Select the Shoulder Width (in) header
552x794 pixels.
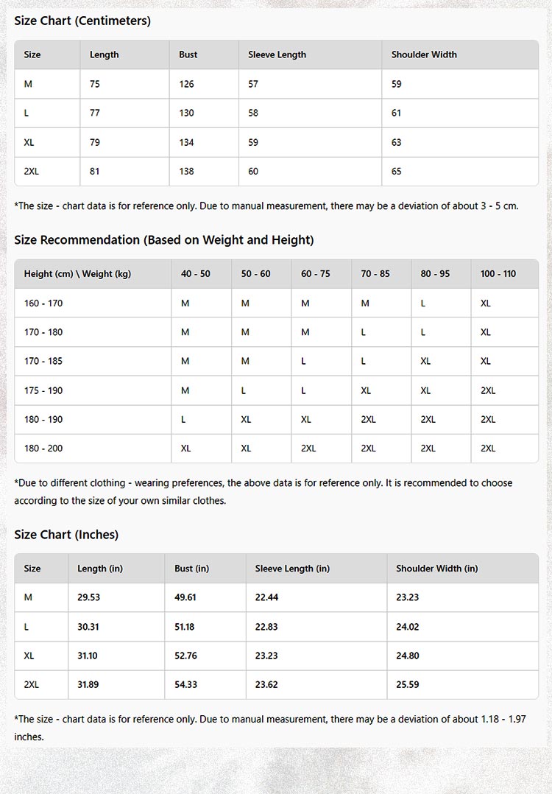pyautogui.click(x=436, y=569)
